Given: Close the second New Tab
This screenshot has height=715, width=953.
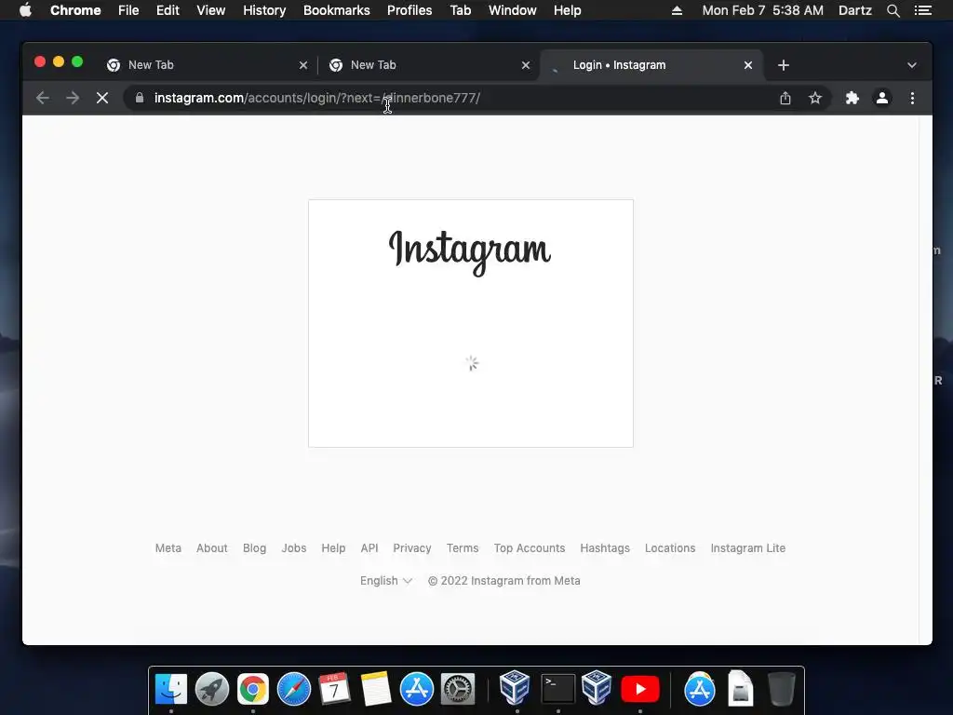Looking at the screenshot, I should (526, 65).
